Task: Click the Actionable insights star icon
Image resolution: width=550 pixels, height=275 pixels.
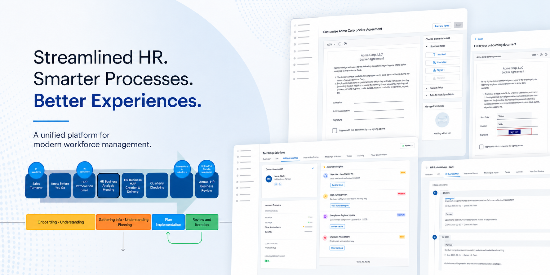Action: pos(324,167)
